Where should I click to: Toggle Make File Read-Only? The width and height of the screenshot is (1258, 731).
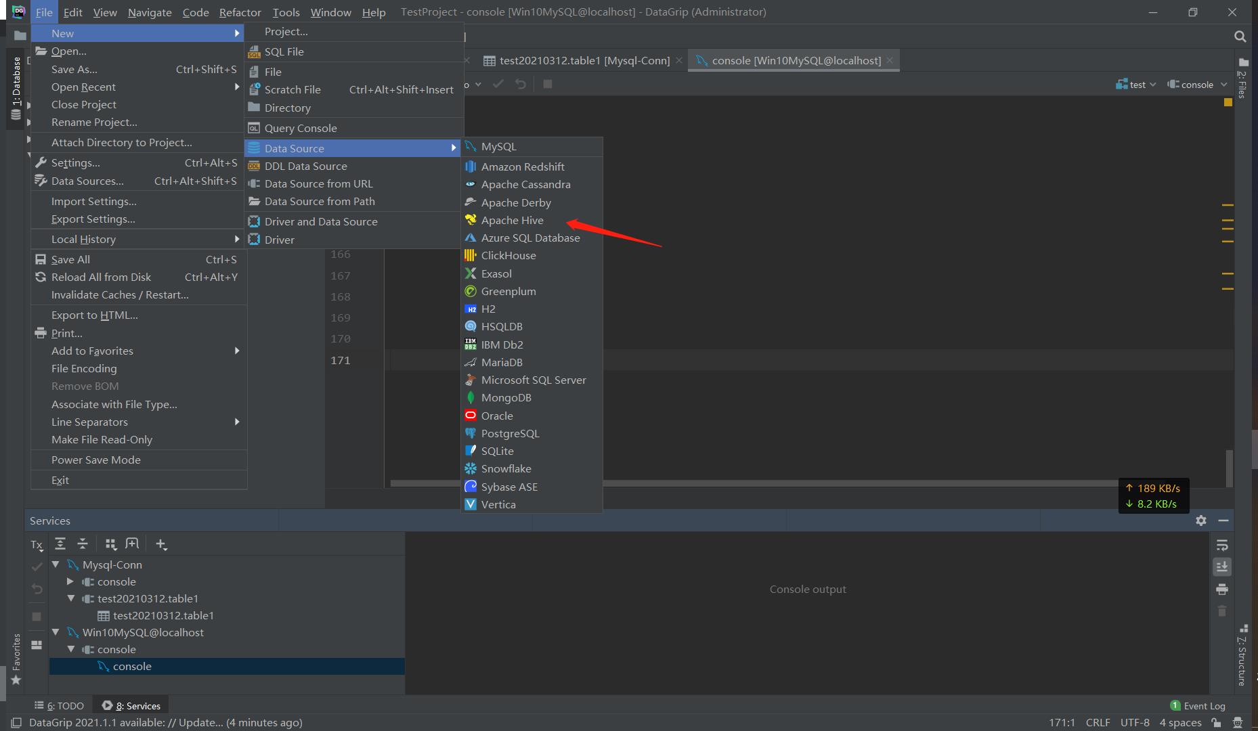138,439
